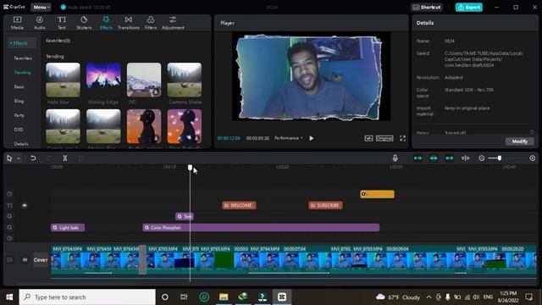Select the yellow sticker clip on timeline
The height and width of the screenshot is (305, 542).
point(377,194)
